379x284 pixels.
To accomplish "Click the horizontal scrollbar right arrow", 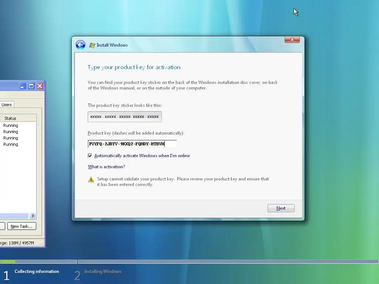I will click(x=33, y=216).
